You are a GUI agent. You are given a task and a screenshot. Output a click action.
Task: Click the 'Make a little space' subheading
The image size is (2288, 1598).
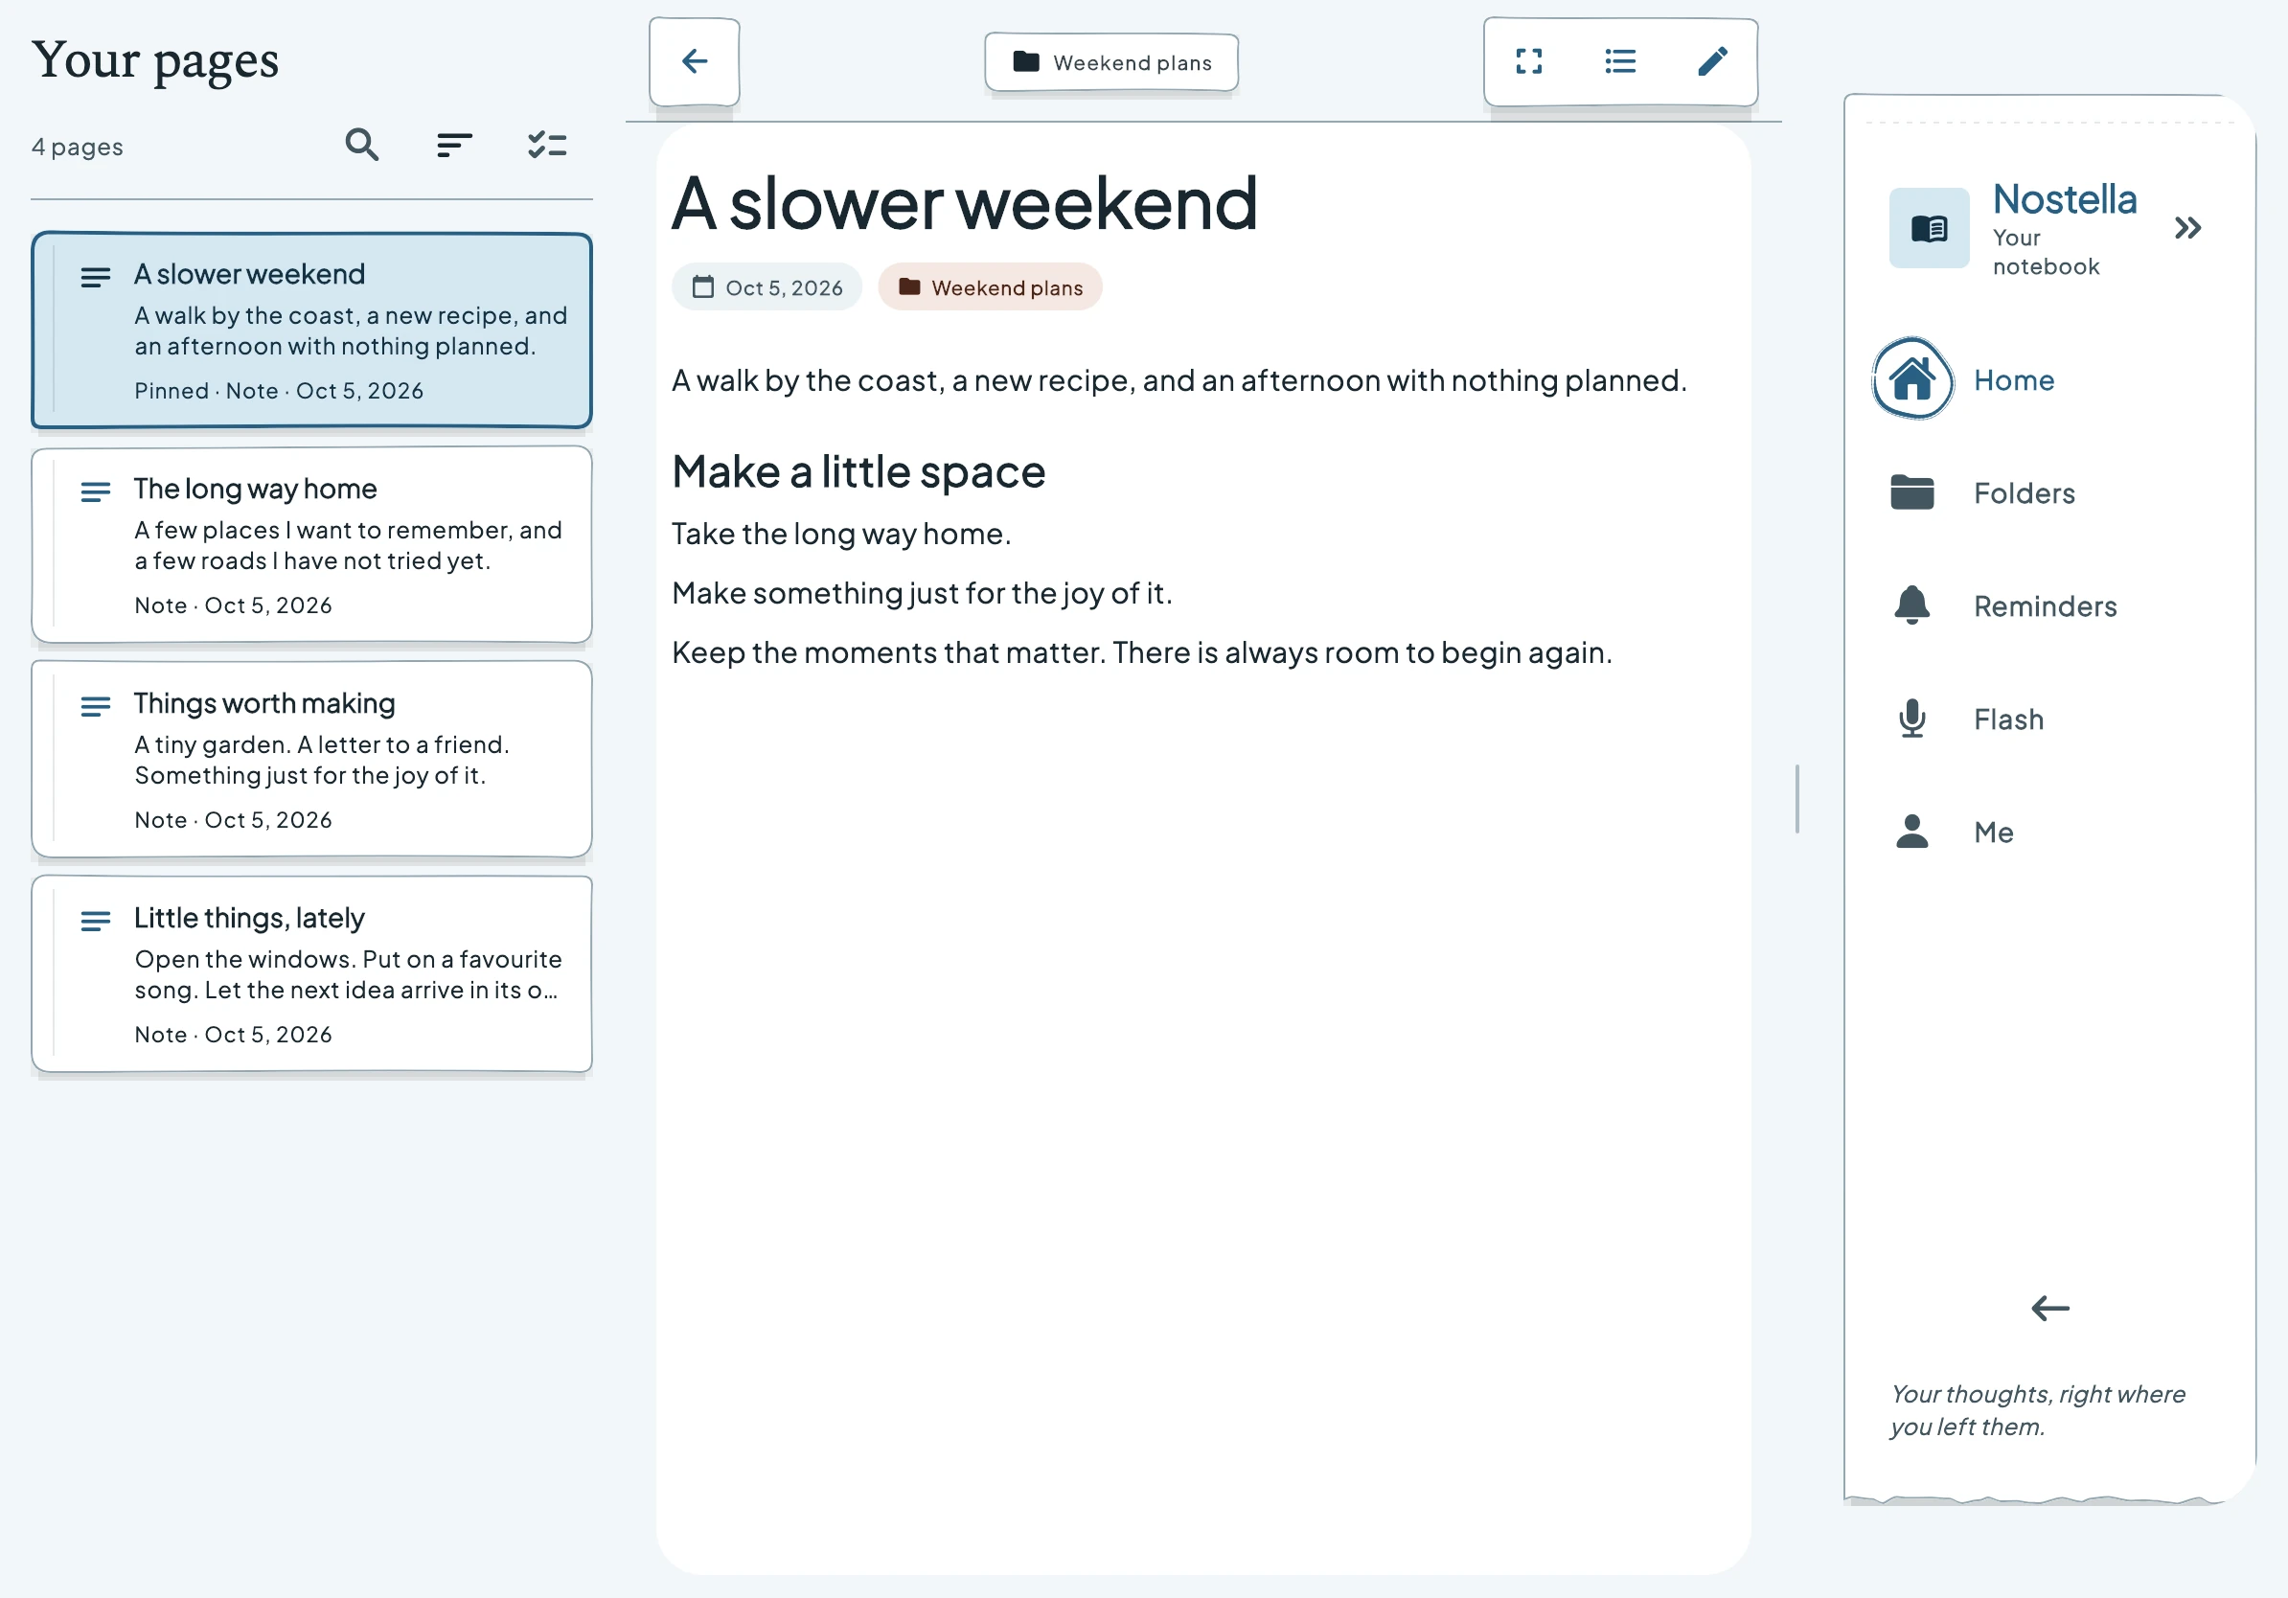(858, 471)
